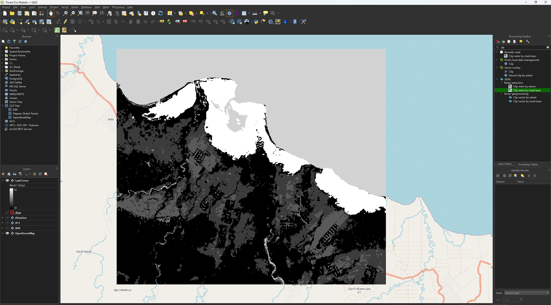Select Clip vector by mask layer
551x305 pixels.
(x=527, y=101)
